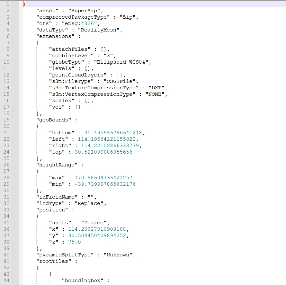Image resolution: width=286 pixels, height=285 pixels.
Task: Click the "s3m:TextureCompressionType" key
Action: (x=94, y=87)
